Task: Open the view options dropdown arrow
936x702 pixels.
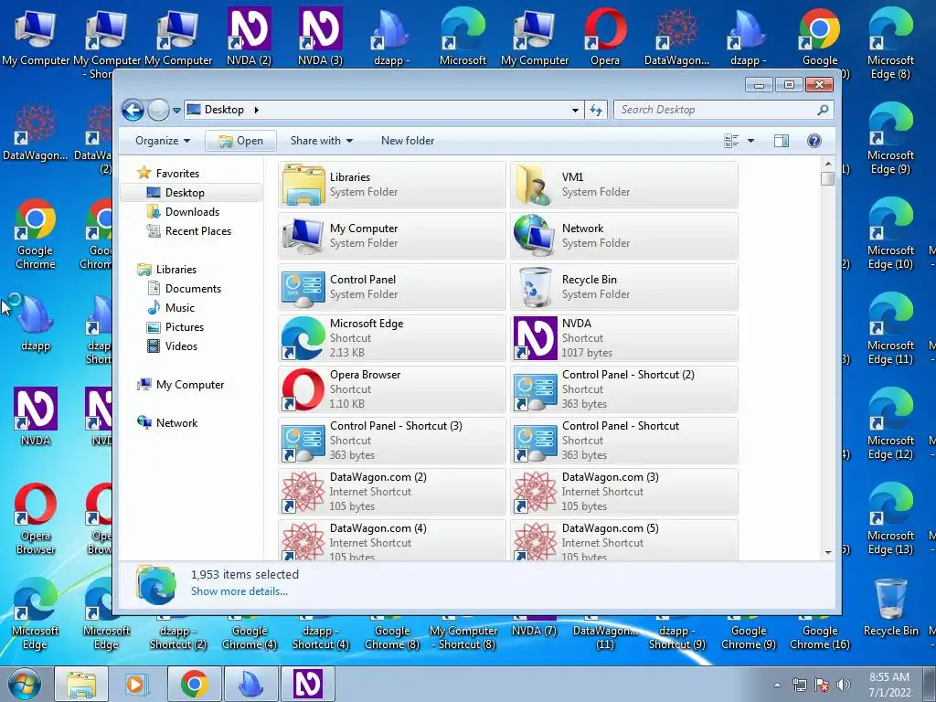Action: [751, 141]
